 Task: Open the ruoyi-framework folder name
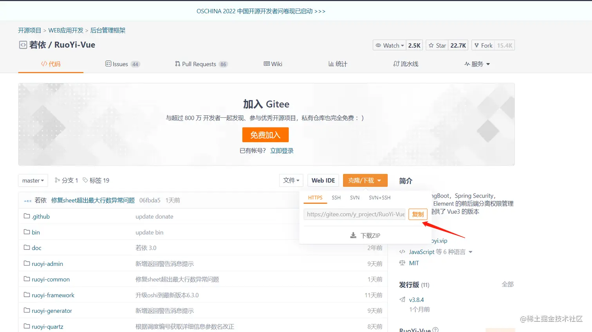[x=53, y=295]
